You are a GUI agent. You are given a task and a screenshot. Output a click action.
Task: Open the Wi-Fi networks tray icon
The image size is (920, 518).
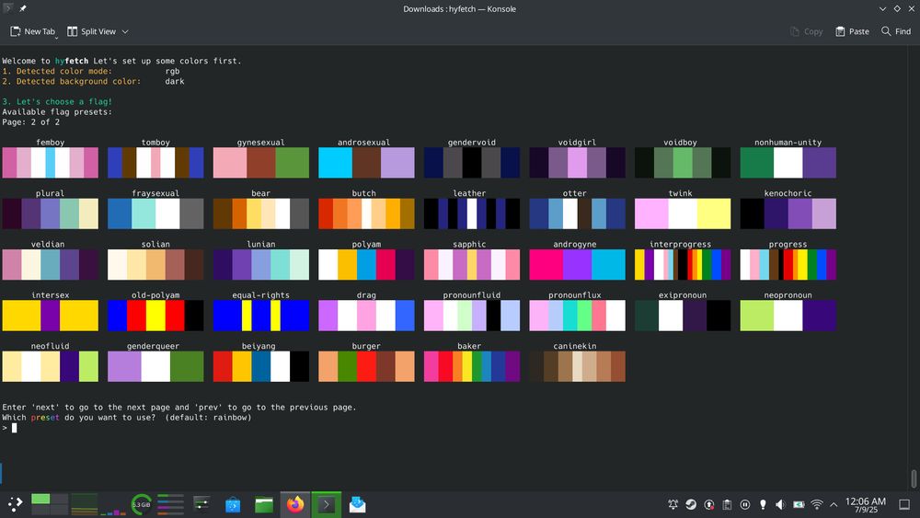(x=817, y=504)
